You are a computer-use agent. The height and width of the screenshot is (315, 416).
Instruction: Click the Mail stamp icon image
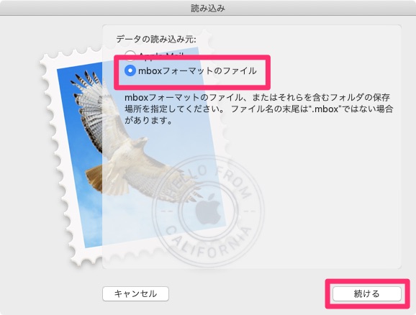point(132,157)
